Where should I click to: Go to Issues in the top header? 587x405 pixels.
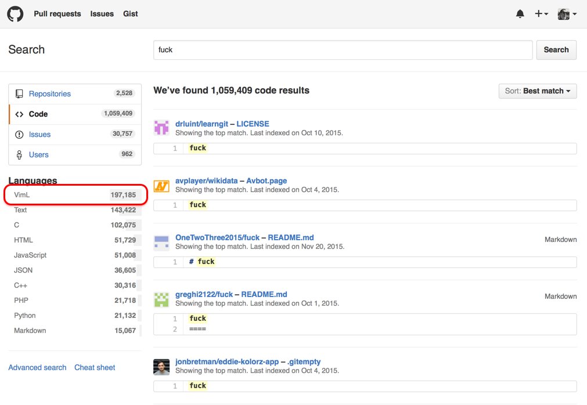click(x=102, y=14)
